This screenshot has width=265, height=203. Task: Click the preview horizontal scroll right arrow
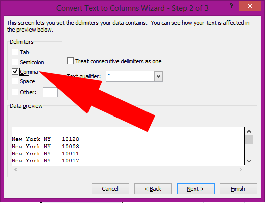[241, 169]
